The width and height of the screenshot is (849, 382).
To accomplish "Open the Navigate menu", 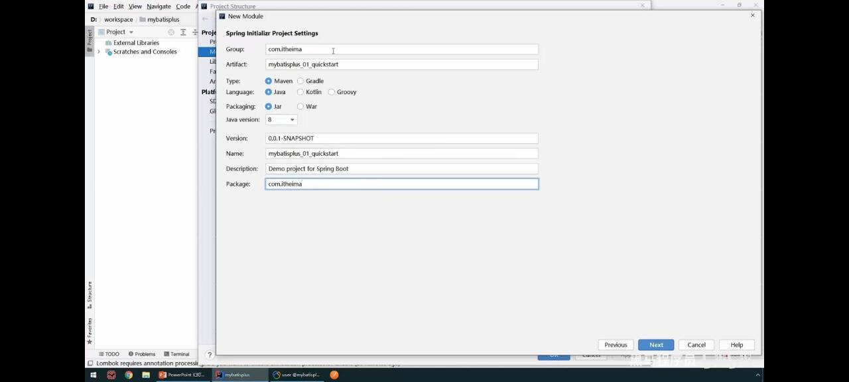I will (159, 6).
